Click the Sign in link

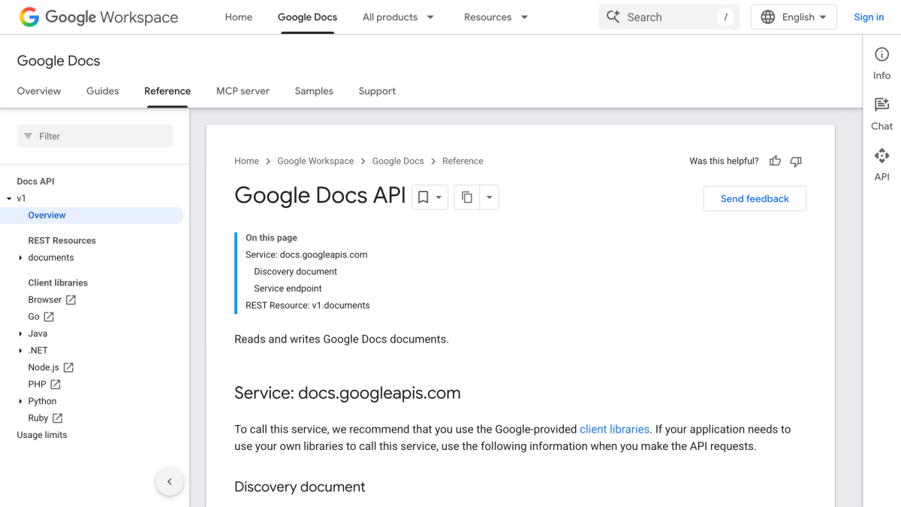click(869, 17)
